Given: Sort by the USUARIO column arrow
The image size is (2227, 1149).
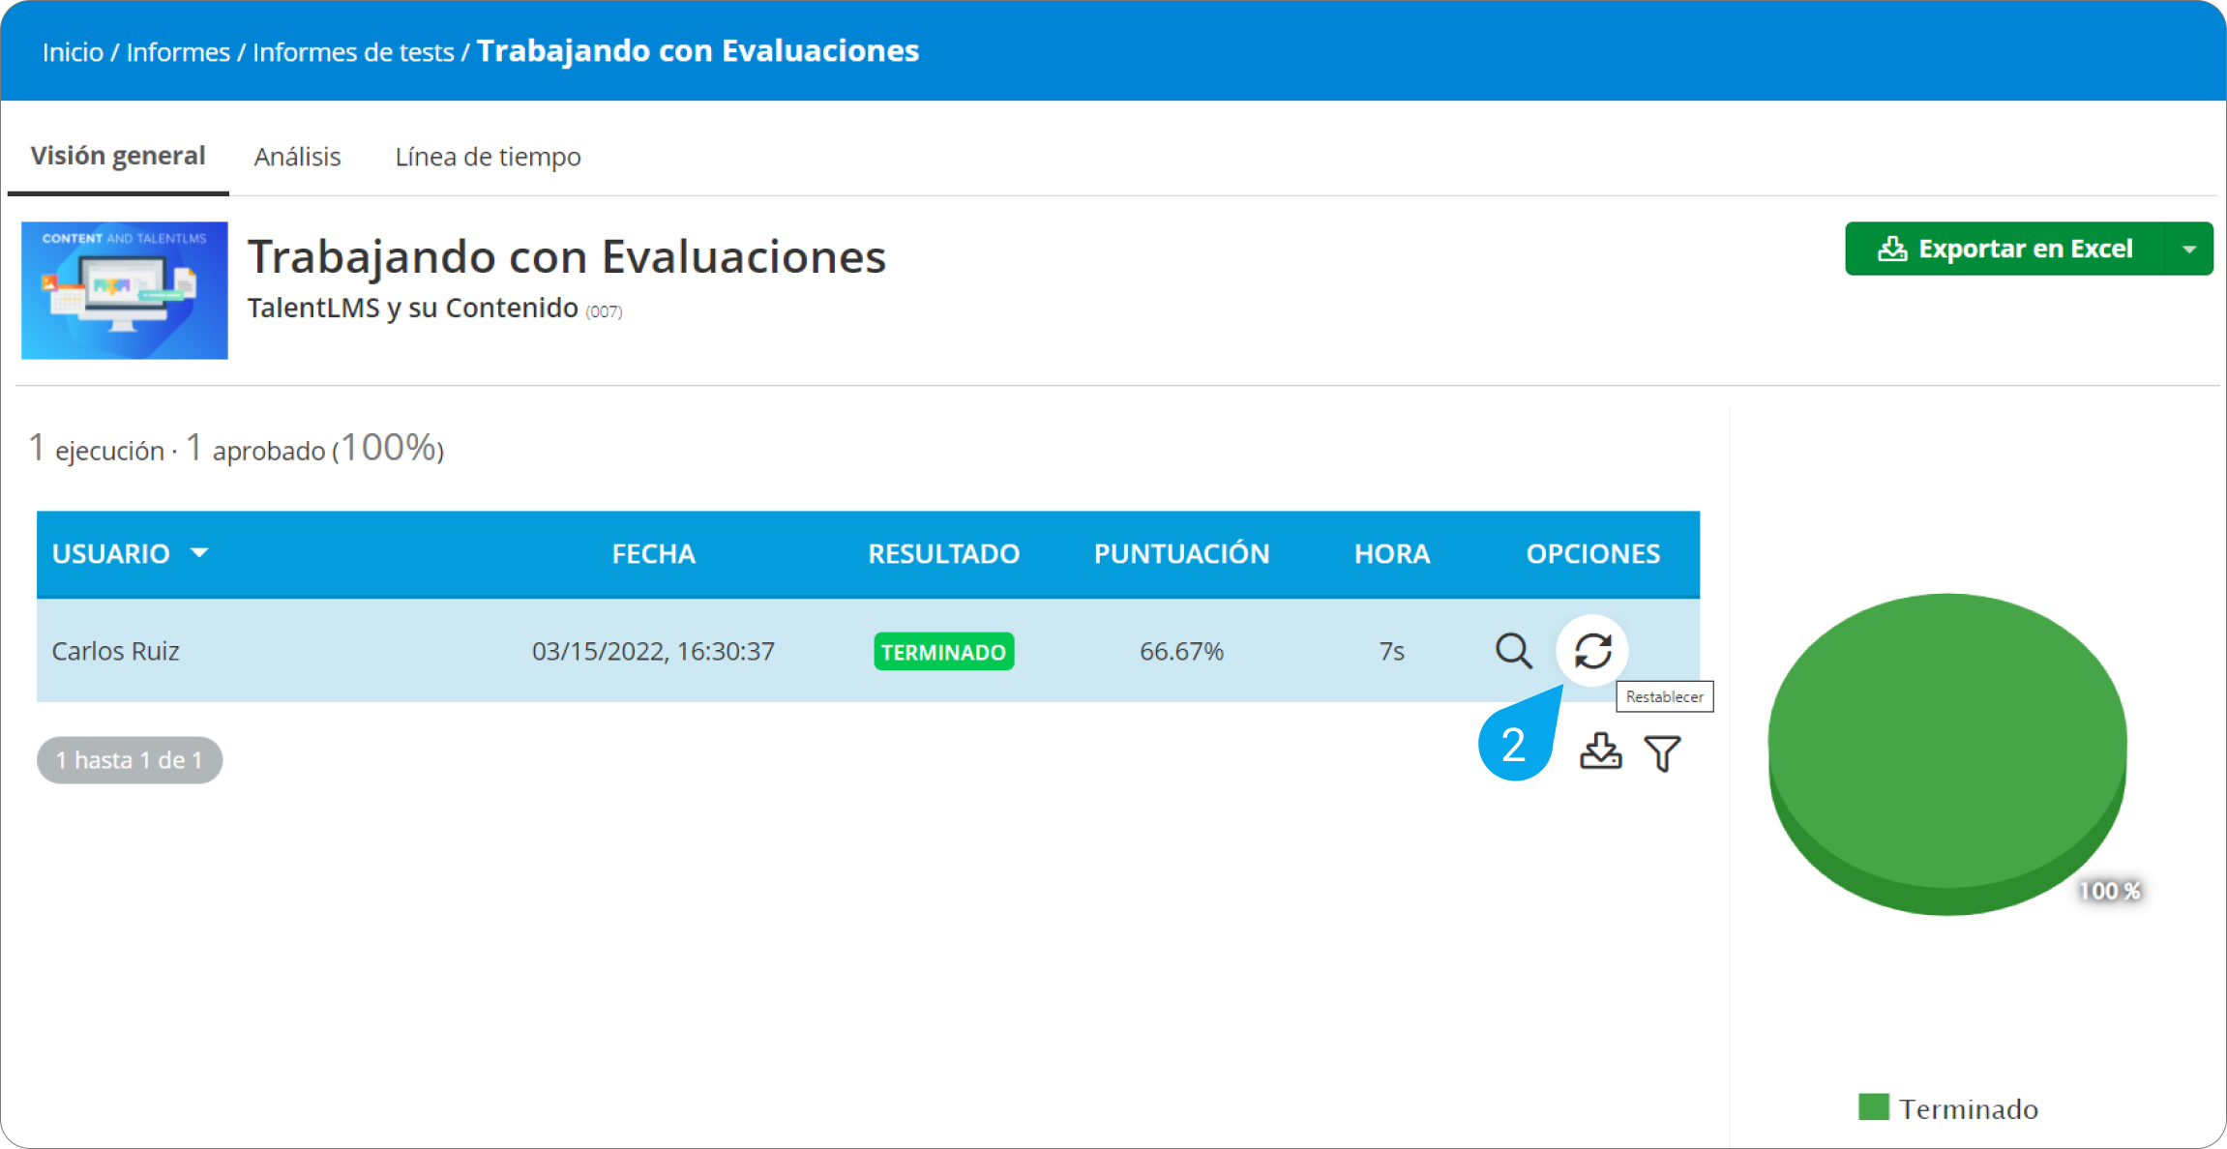Looking at the screenshot, I should coord(199,553).
